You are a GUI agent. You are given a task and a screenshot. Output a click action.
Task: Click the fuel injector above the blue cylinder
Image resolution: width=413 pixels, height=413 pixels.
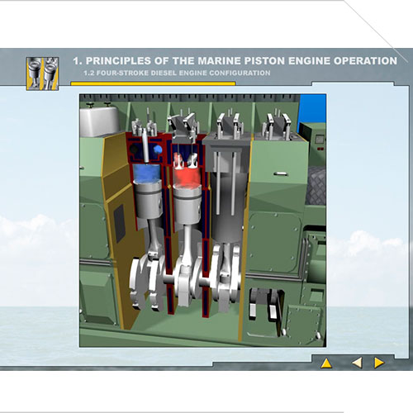pos(145,145)
